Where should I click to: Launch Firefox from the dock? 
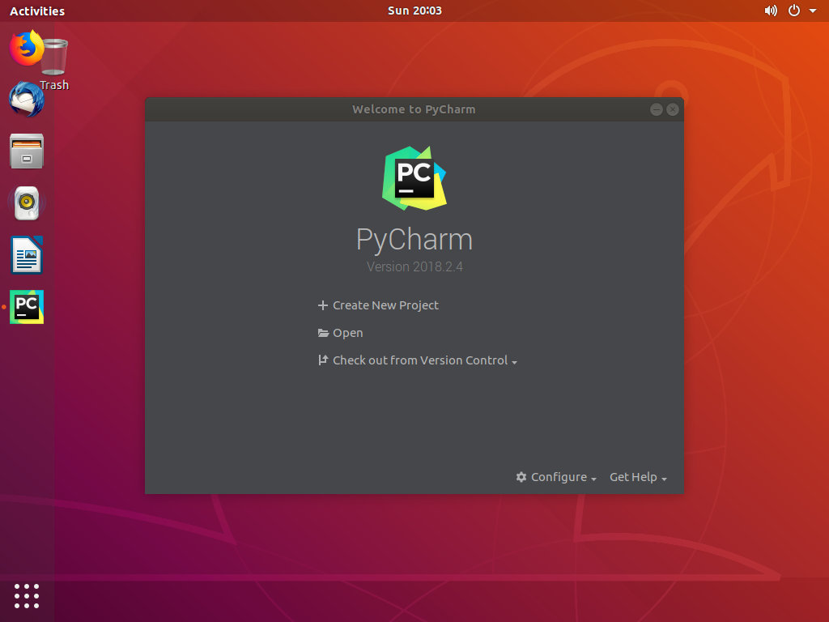tap(25, 47)
